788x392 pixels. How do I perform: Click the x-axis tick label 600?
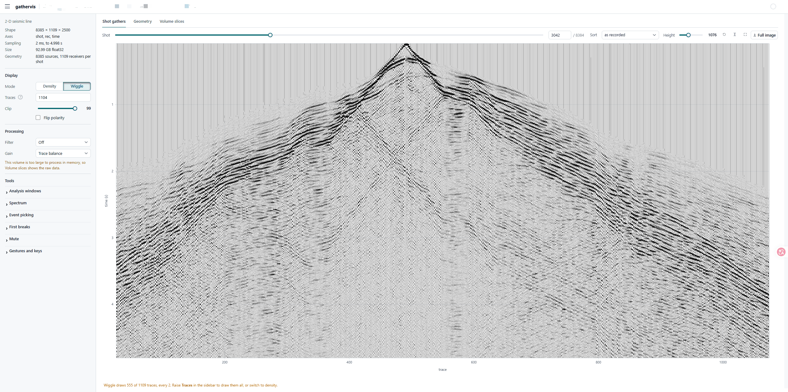click(x=474, y=363)
